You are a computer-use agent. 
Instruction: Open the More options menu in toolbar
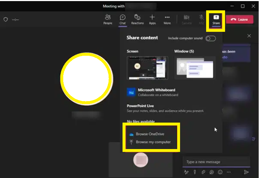pyautogui.click(x=167, y=19)
